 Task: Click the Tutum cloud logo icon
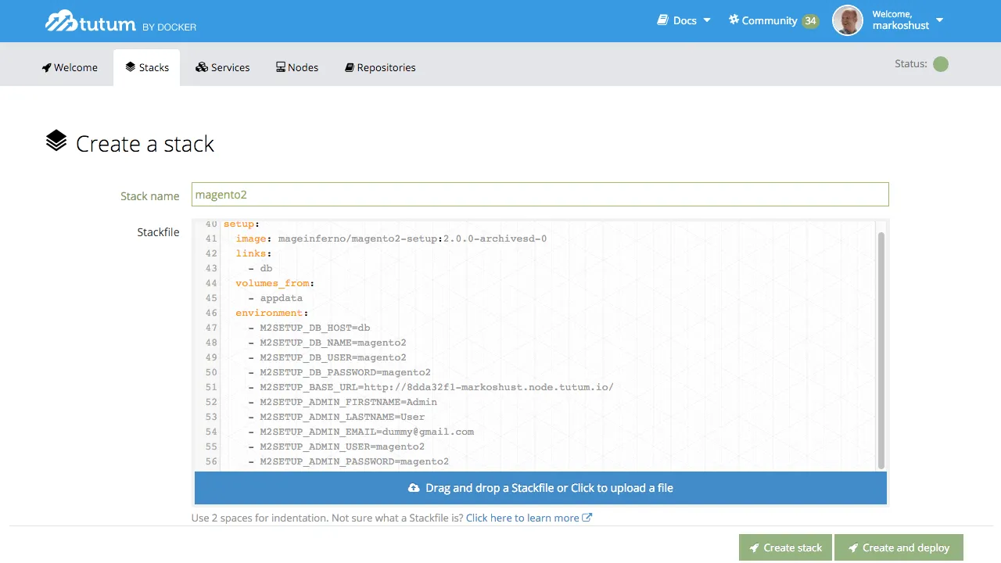coord(61,22)
